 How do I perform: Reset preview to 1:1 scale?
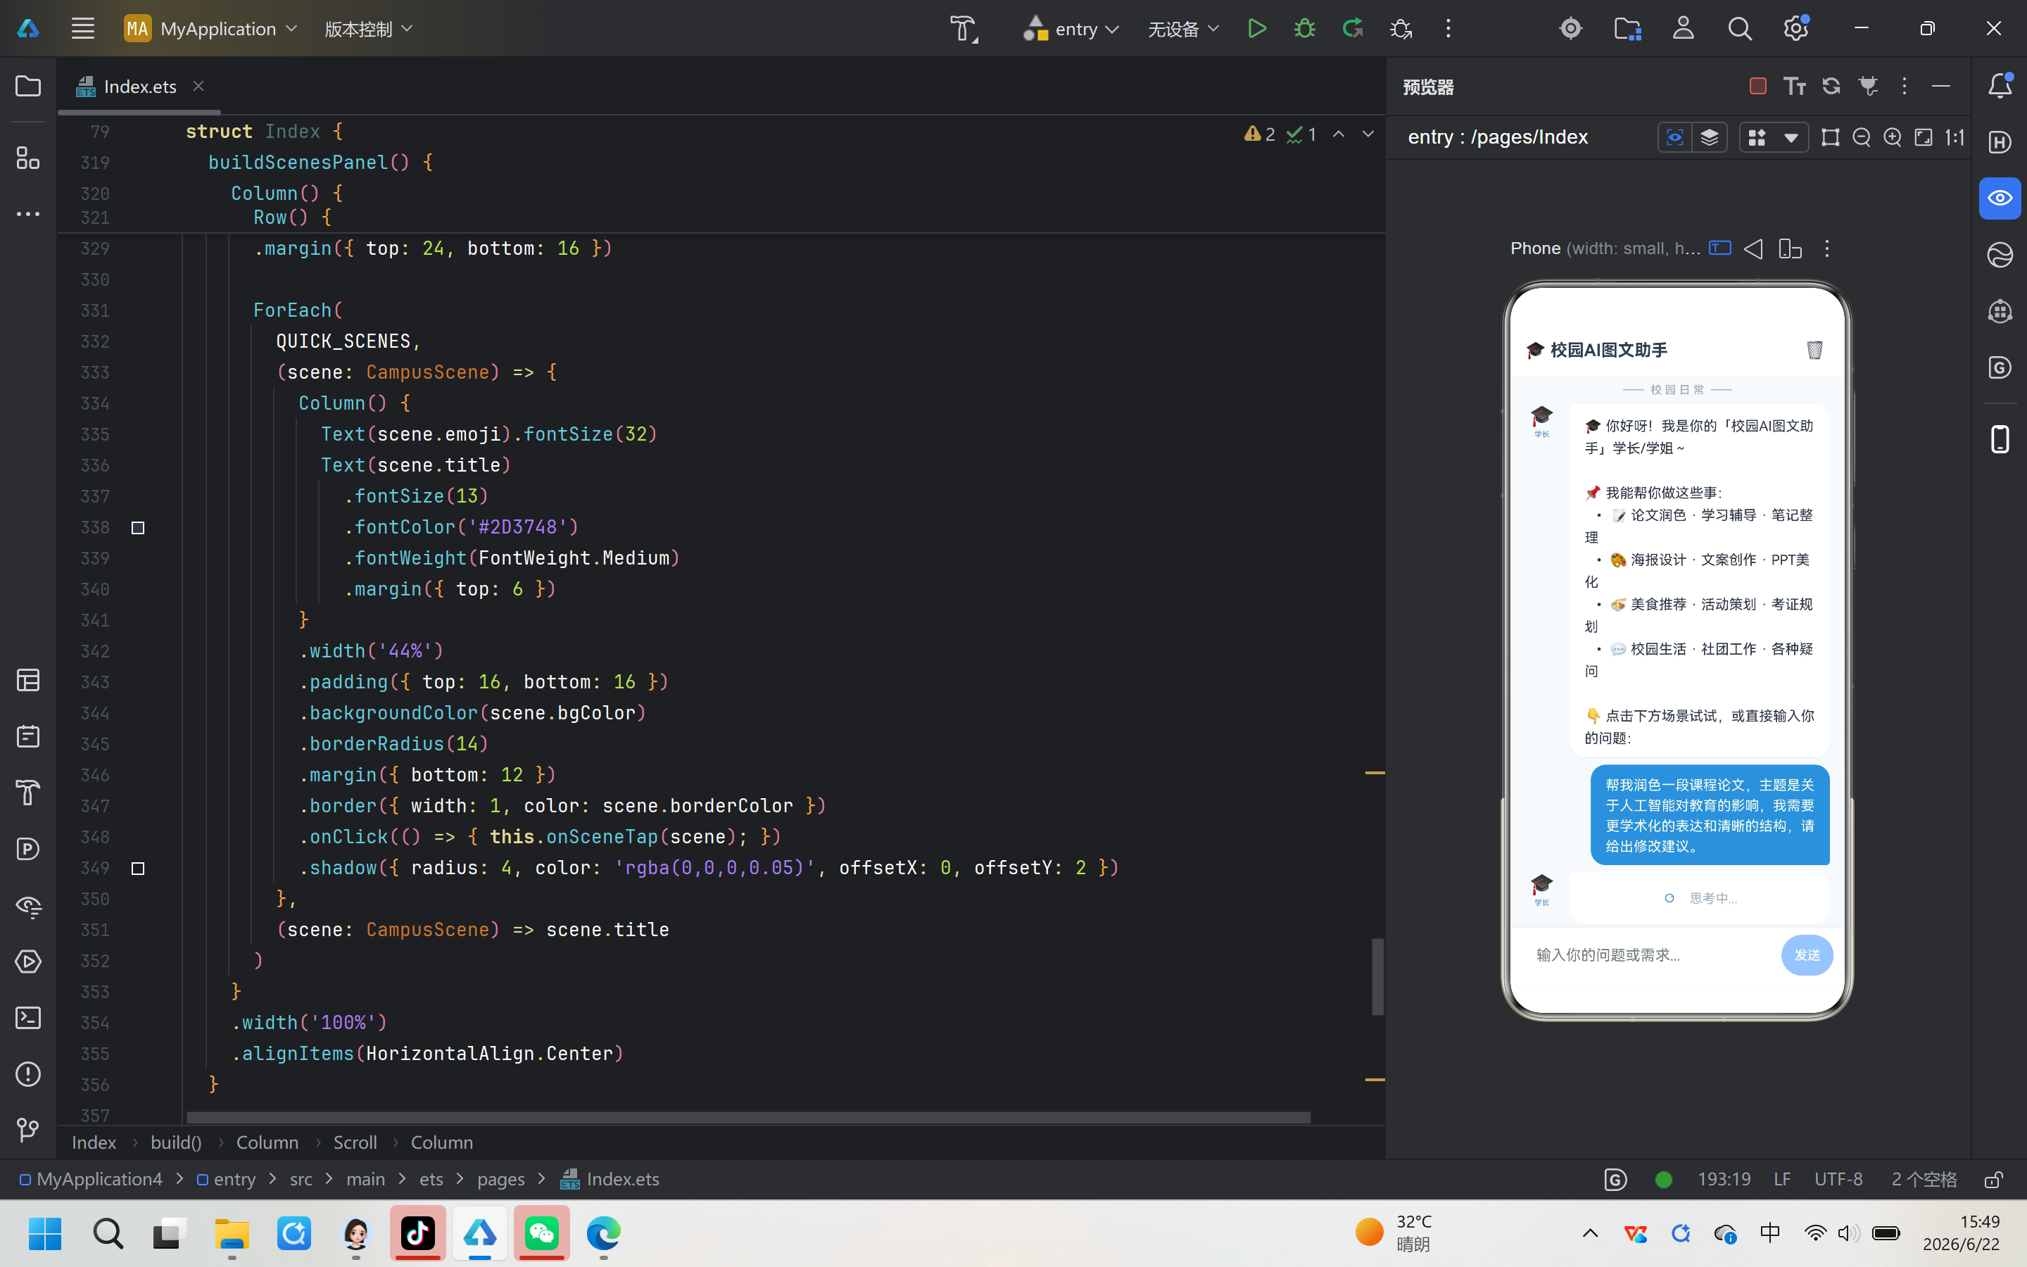[x=1954, y=137]
